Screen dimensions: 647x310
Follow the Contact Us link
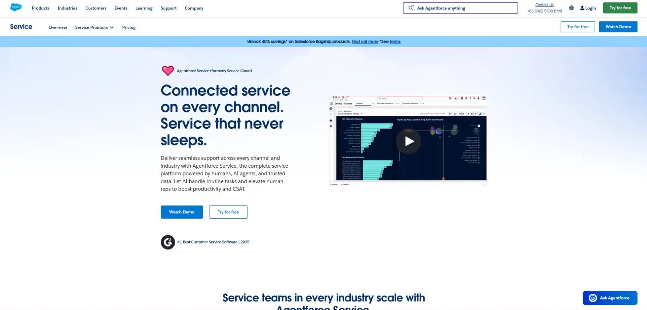coord(544,5)
